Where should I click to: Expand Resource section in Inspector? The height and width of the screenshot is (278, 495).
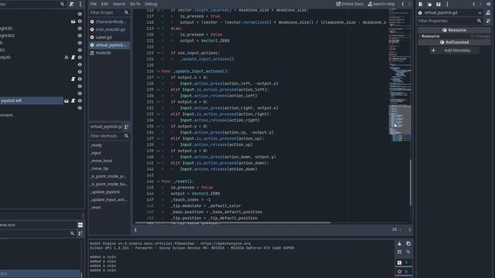(420, 36)
